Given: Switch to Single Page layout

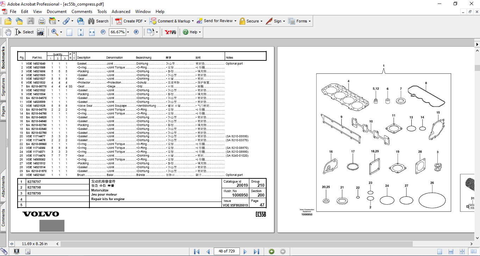Looking at the screenshot, I should click(440, 251).
